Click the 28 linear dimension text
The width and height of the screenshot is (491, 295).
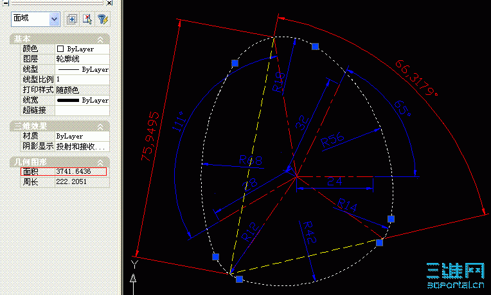point(250,184)
